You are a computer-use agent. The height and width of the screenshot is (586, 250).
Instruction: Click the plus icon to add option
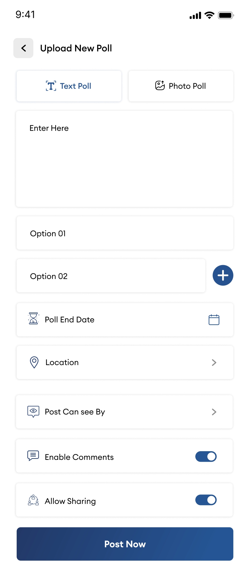click(223, 275)
